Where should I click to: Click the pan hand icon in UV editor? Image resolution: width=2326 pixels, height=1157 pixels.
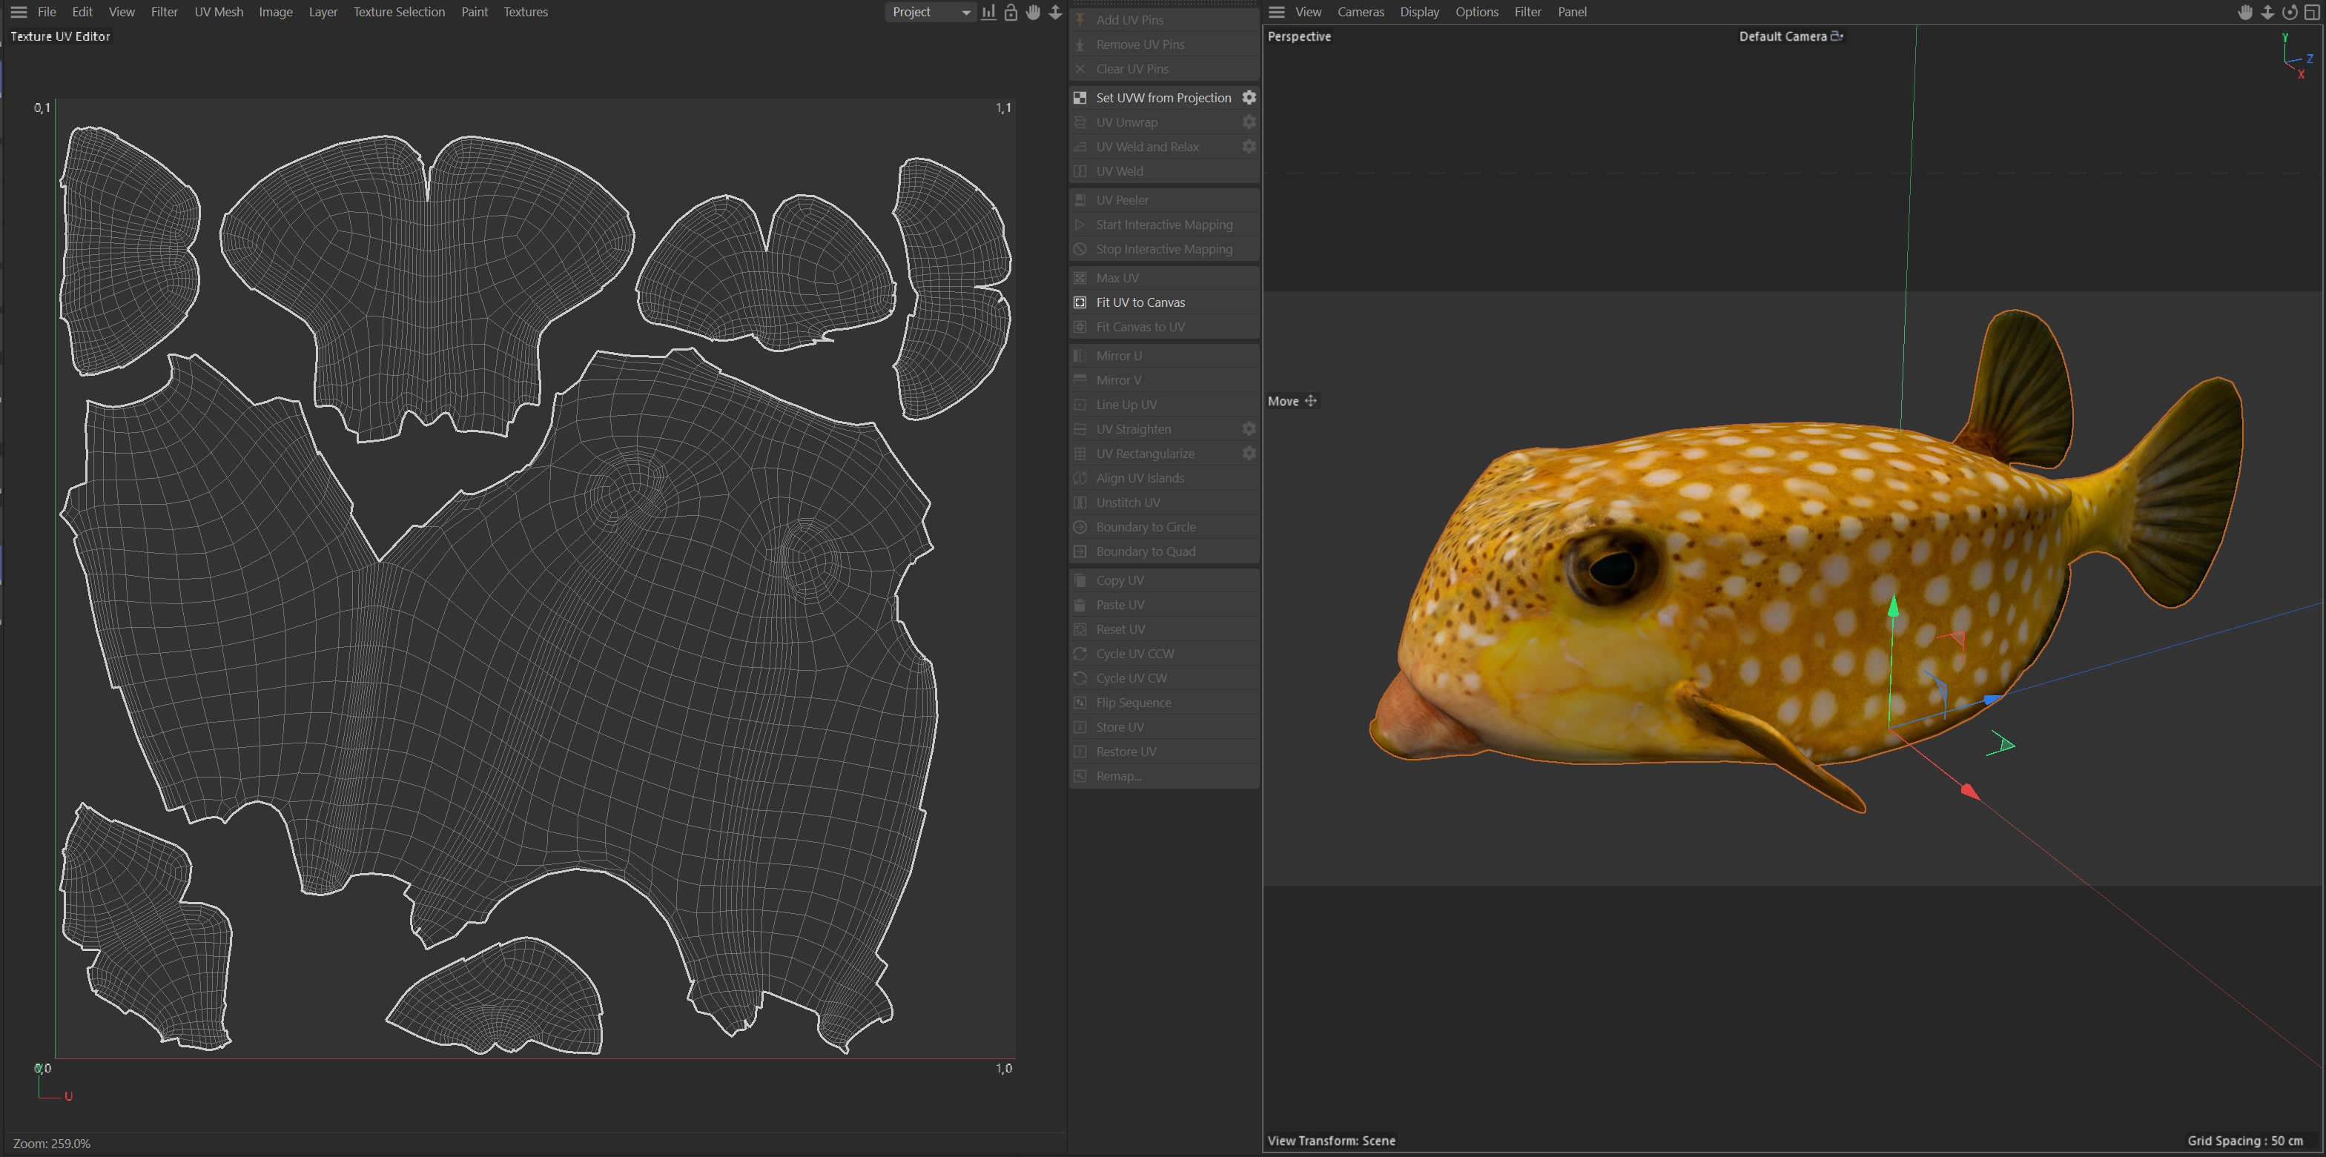1033,12
